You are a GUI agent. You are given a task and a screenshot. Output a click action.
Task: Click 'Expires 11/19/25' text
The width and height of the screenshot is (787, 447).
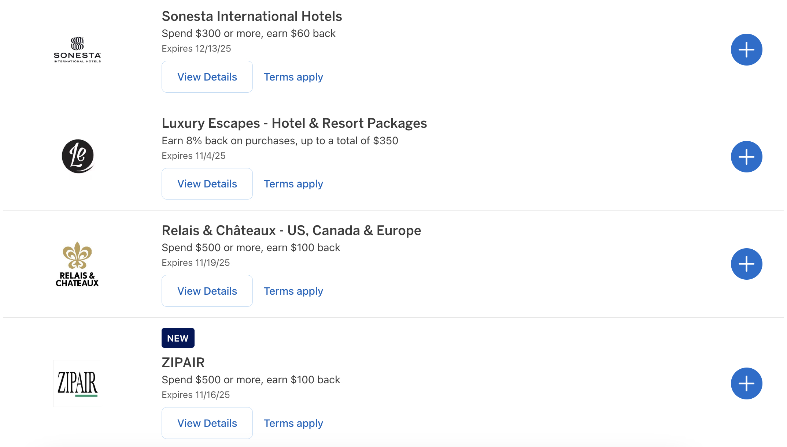pyautogui.click(x=196, y=262)
